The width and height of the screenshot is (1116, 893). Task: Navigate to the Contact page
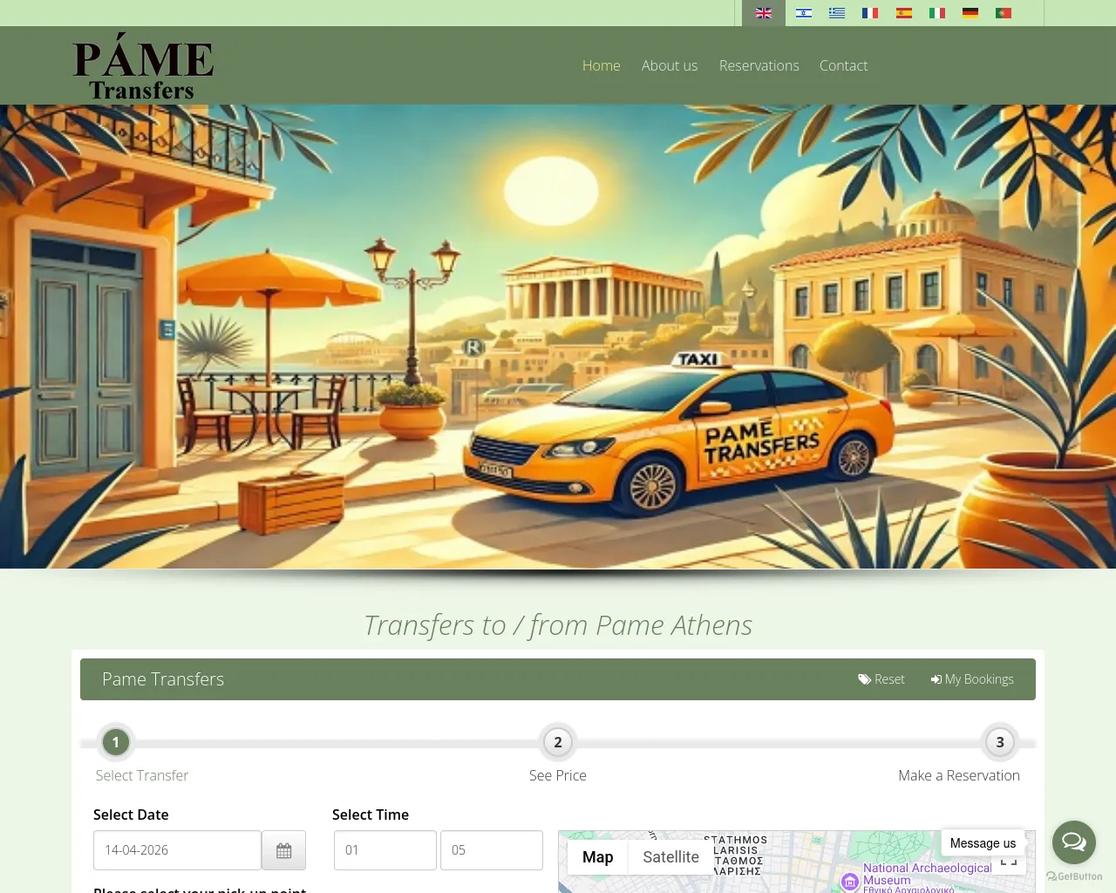(843, 65)
